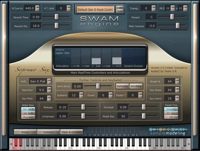
Task: Increase Flutter T with plus stepper
Action: [140, 94]
